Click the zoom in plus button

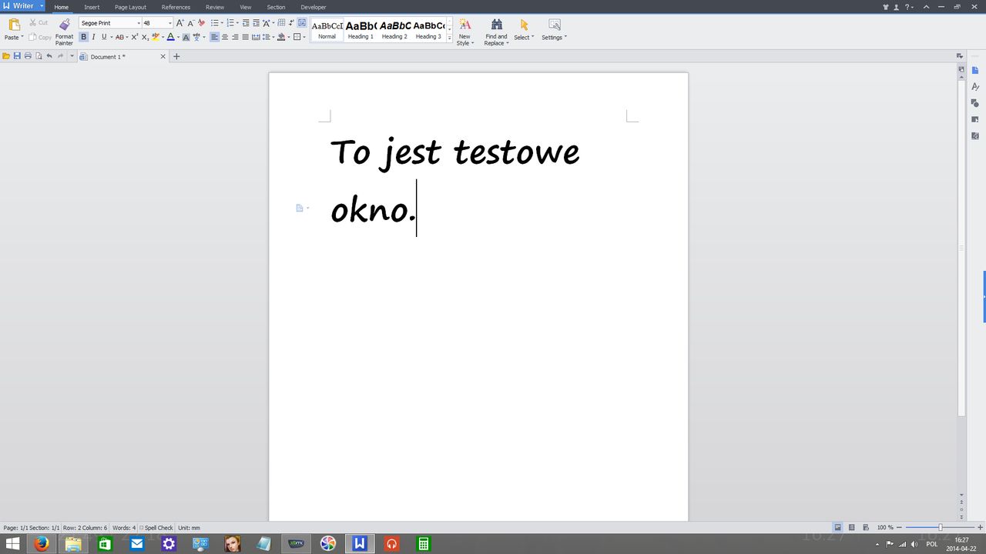980,528
